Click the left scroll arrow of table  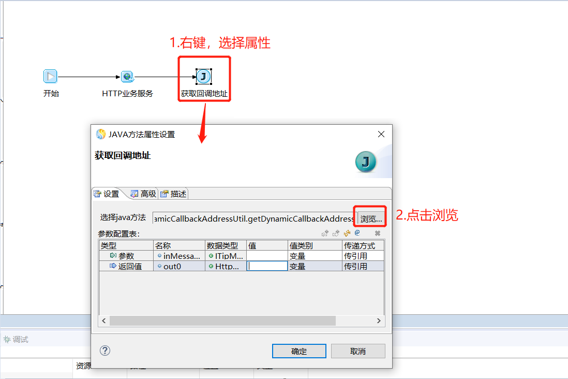(x=104, y=320)
